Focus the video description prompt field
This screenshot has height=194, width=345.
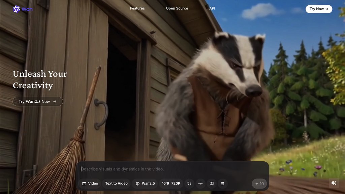172,169
